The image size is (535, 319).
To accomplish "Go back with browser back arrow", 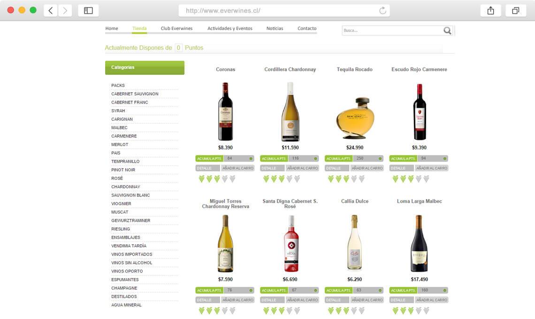I will tap(51, 11).
